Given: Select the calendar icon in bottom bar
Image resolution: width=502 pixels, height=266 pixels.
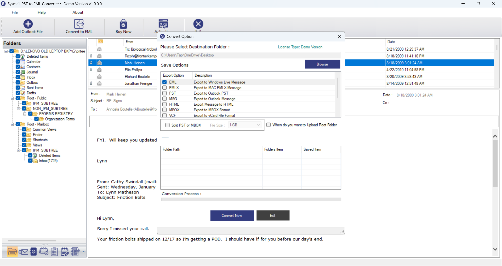Looking at the screenshot, I should [x=44, y=252].
